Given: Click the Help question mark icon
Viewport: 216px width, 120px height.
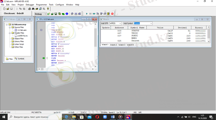Looking at the screenshot, I should click(48, 9).
